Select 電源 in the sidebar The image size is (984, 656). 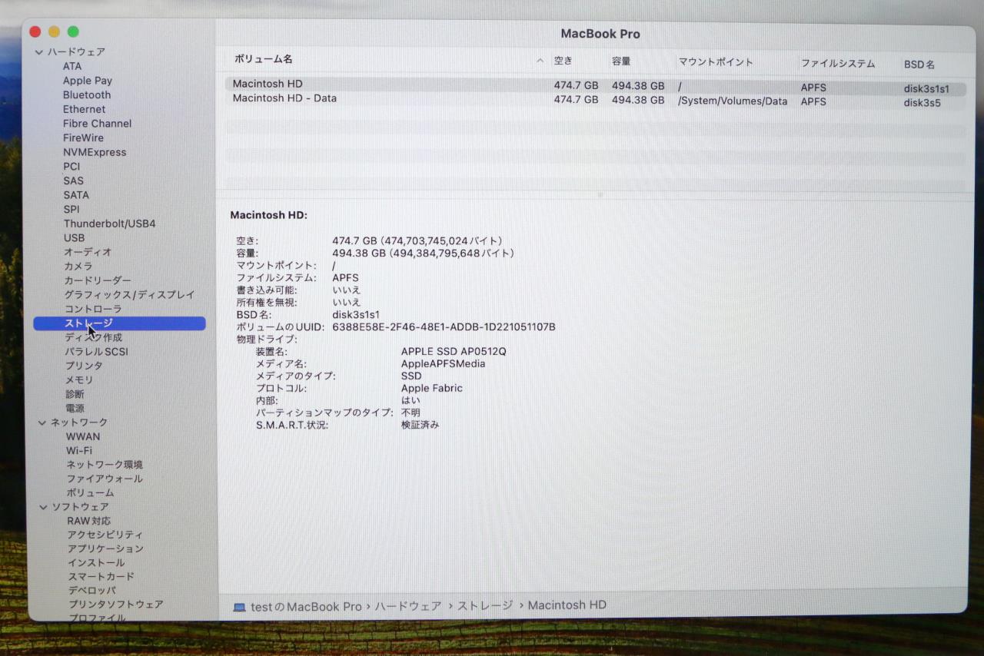[75, 409]
